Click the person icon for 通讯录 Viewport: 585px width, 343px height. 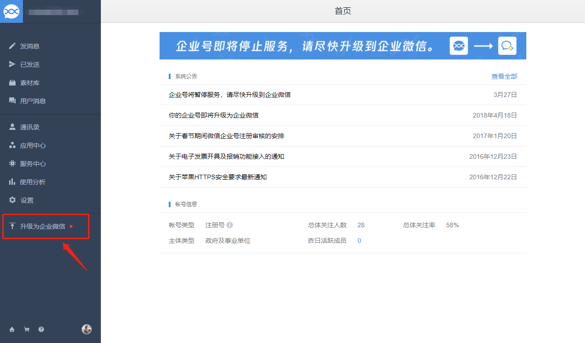pyautogui.click(x=12, y=127)
